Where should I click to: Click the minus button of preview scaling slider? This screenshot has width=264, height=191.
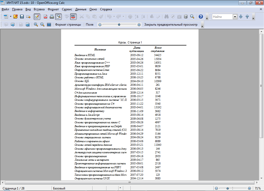[100, 25]
